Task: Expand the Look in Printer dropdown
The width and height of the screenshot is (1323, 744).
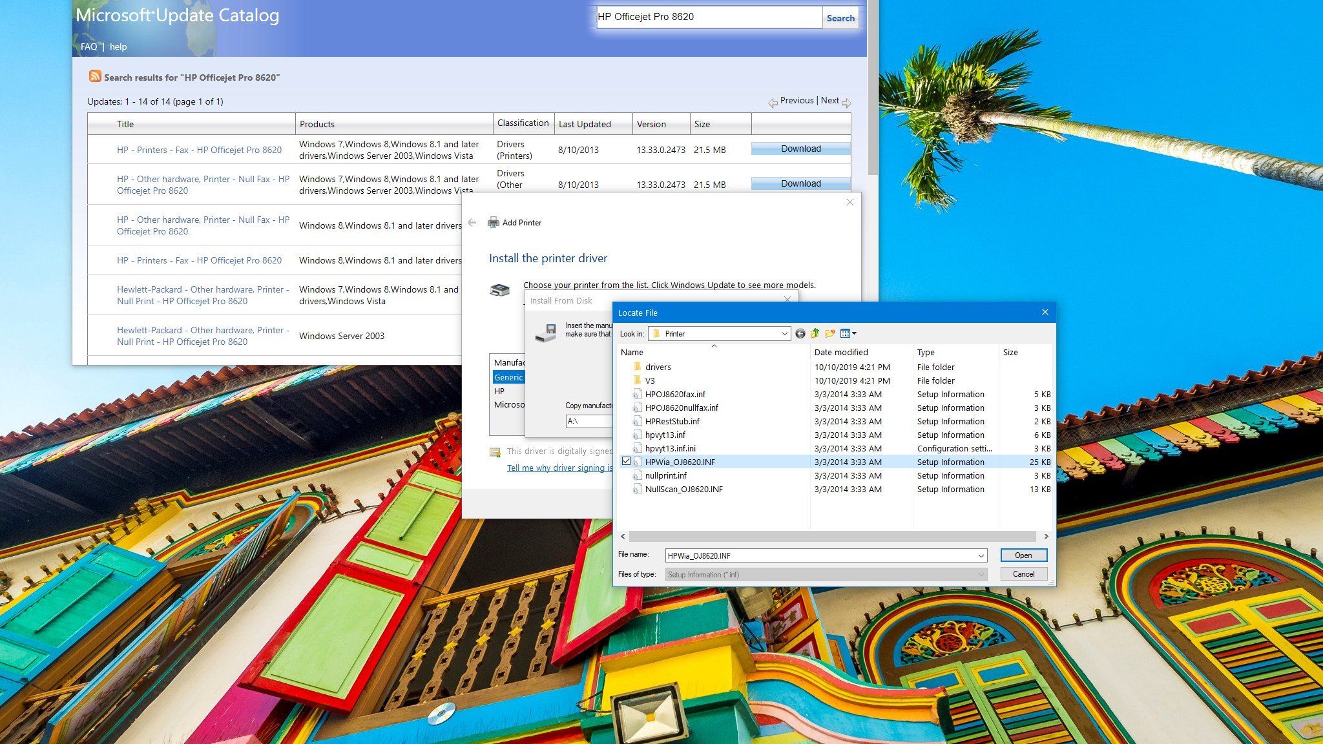Action: pyautogui.click(x=784, y=334)
